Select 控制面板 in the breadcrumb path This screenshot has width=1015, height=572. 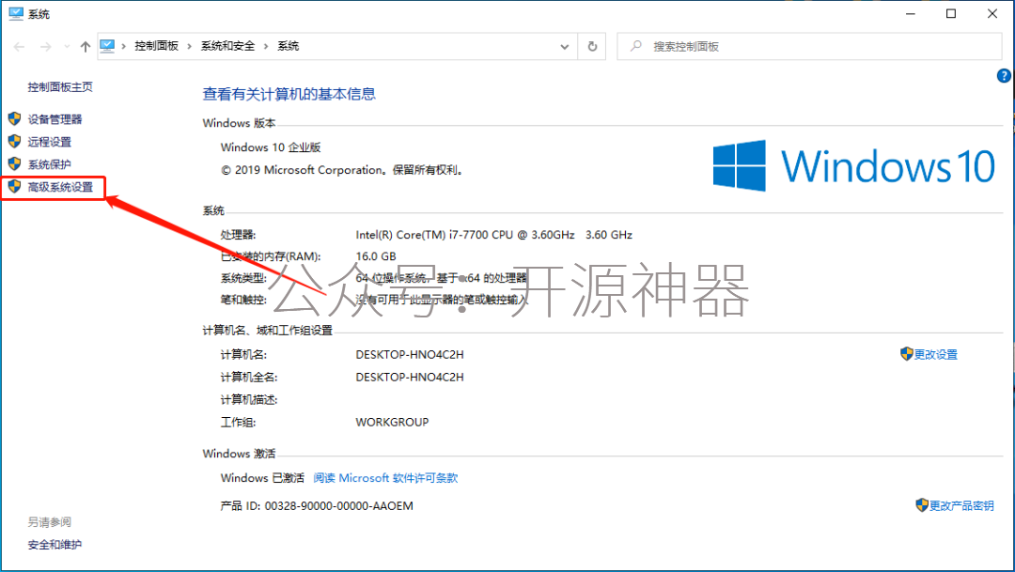[156, 46]
